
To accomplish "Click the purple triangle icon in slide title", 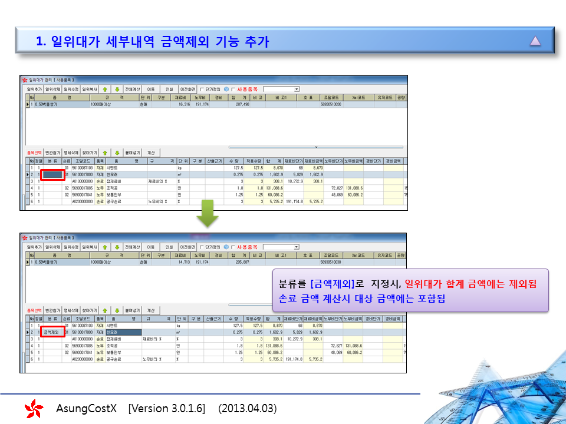I will pos(535,41).
